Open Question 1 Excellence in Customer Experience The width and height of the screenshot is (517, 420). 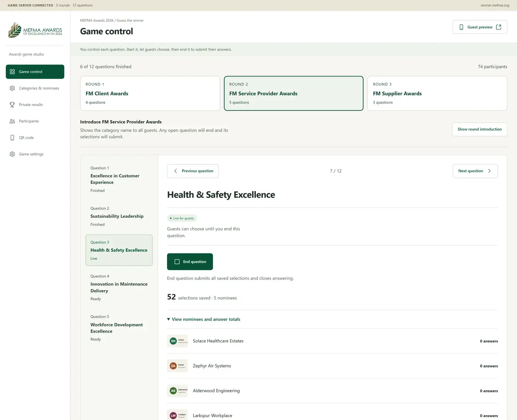[x=119, y=179]
